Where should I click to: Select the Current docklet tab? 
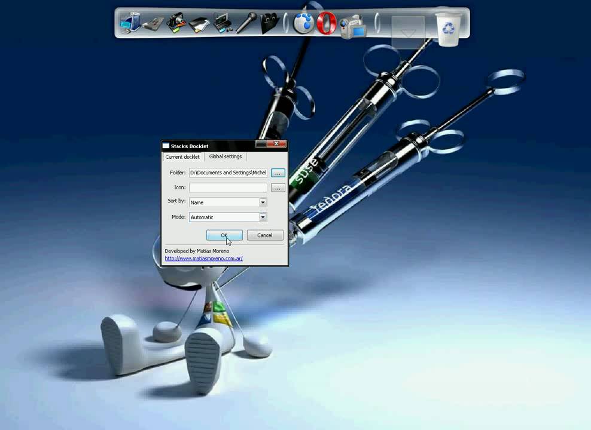point(182,156)
